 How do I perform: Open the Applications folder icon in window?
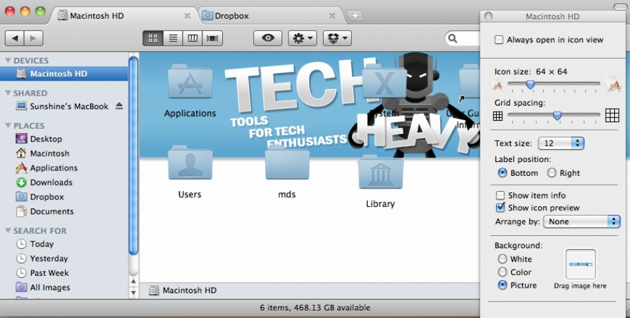pyautogui.click(x=190, y=83)
